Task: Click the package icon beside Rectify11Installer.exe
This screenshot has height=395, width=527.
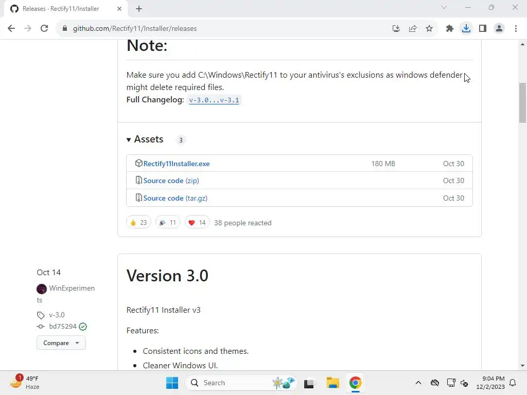Action: (138, 163)
